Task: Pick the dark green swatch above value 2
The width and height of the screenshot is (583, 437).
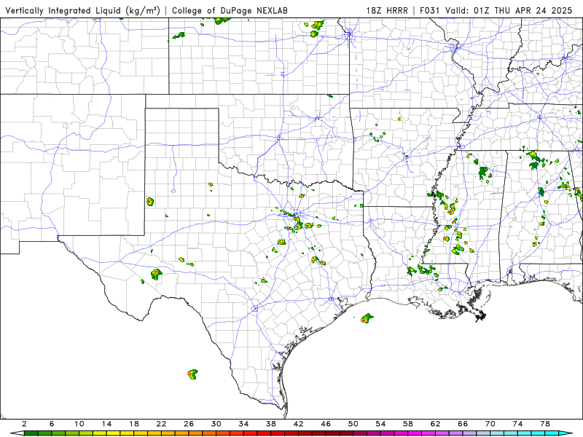Action: (x=31, y=433)
